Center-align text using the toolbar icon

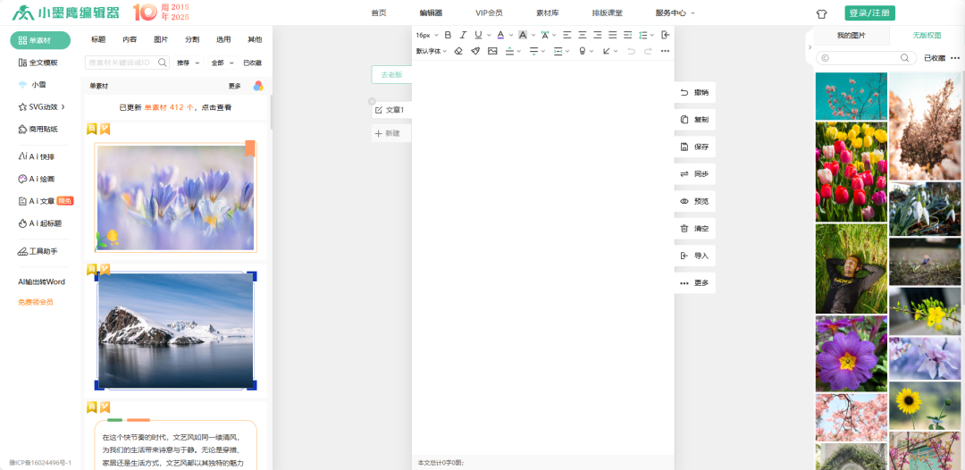[x=582, y=35]
